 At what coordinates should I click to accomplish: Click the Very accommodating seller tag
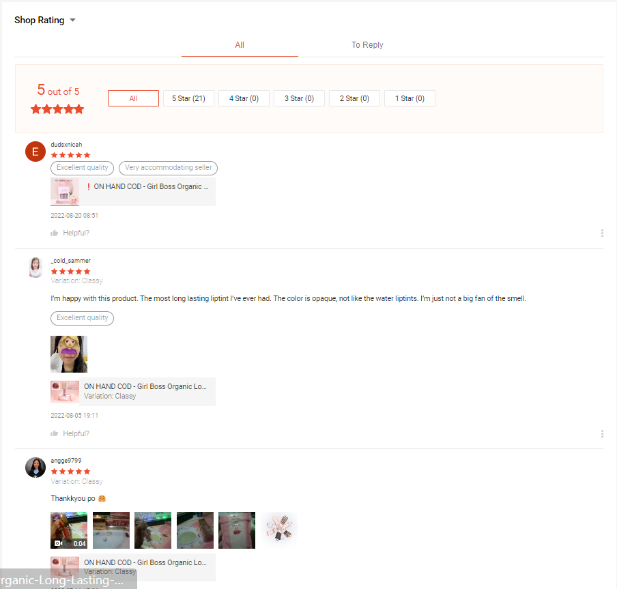[x=168, y=168]
